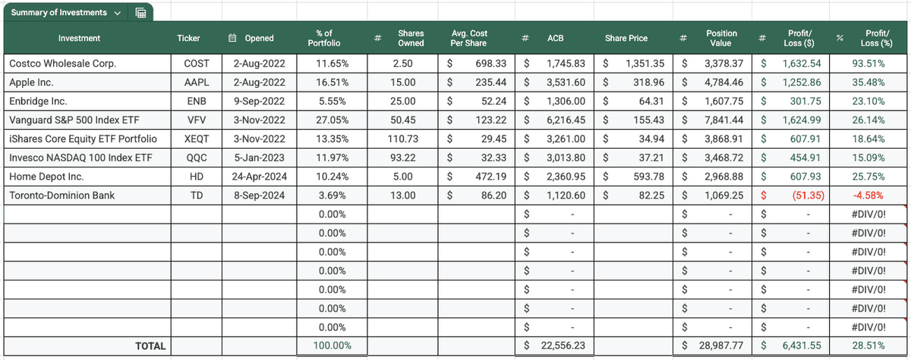Click the calendar icon in the Opened header
The height and width of the screenshot is (360, 911).
(233, 38)
